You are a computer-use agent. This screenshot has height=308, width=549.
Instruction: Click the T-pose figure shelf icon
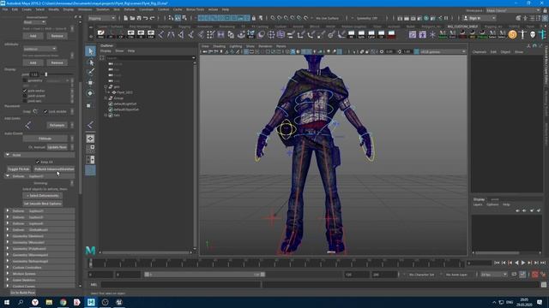[x=522, y=34]
